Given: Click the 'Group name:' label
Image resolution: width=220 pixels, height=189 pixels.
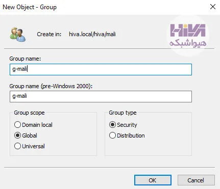Looking at the screenshot, I should 25,59.
